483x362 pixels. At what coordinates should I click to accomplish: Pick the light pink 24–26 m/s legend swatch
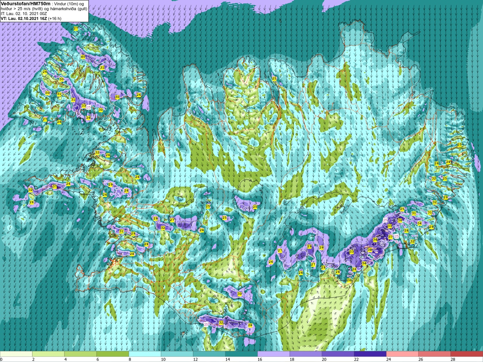point(402,354)
